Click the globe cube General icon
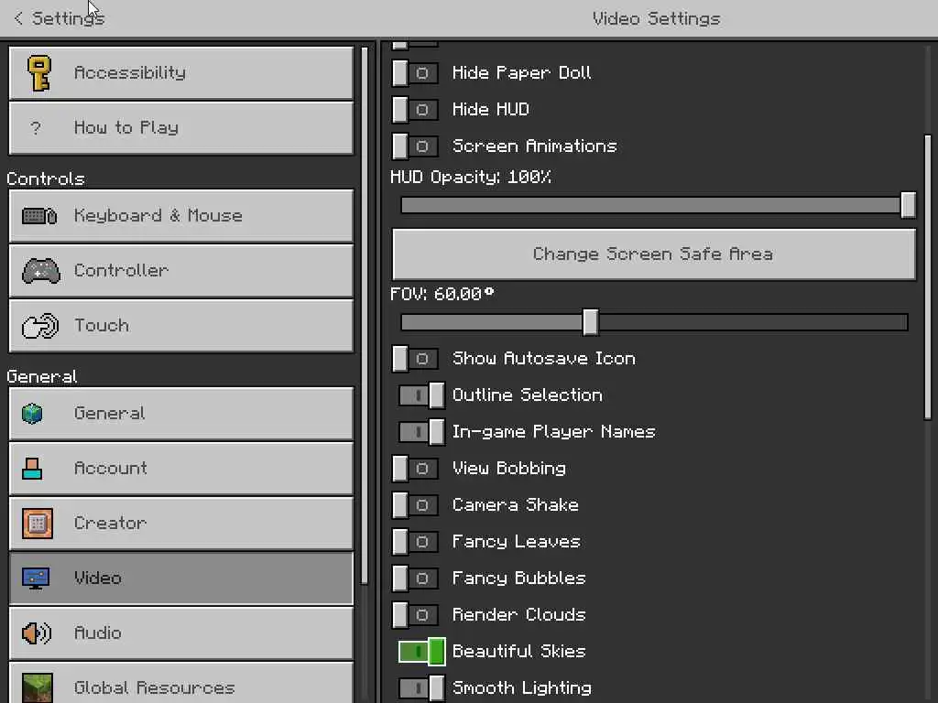This screenshot has width=938, height=703. (32, 413)
